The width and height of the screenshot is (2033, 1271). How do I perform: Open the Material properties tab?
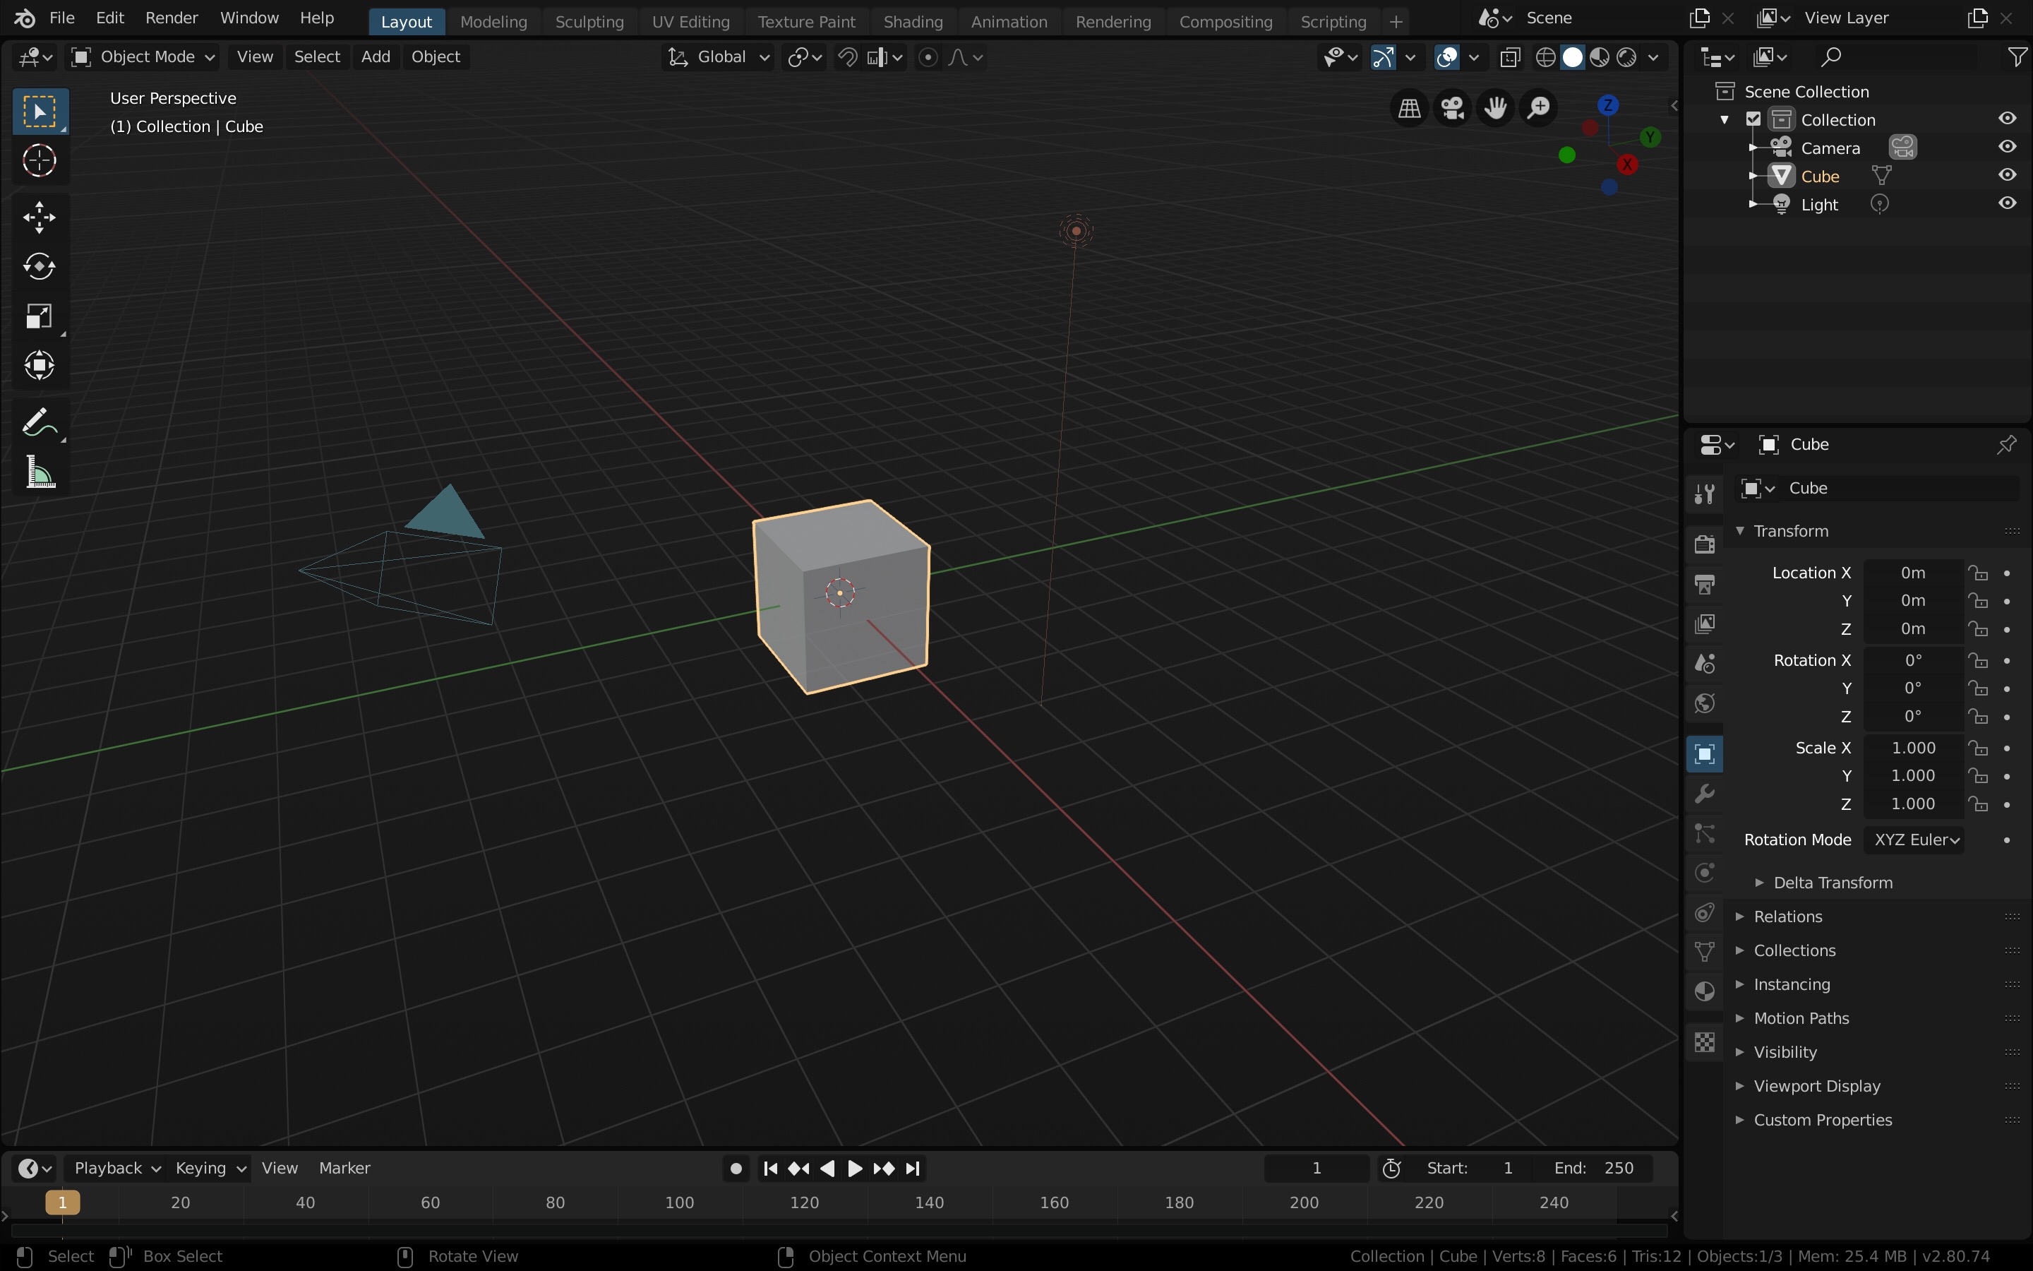click(1705, 992)
